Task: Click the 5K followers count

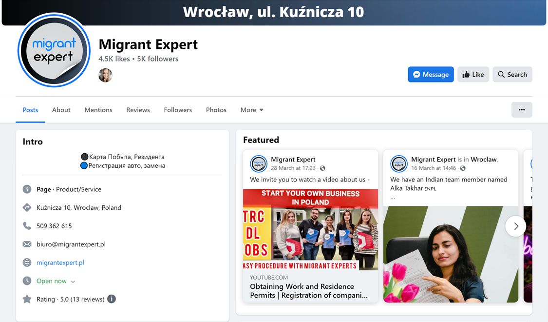Action: point(158,59)
